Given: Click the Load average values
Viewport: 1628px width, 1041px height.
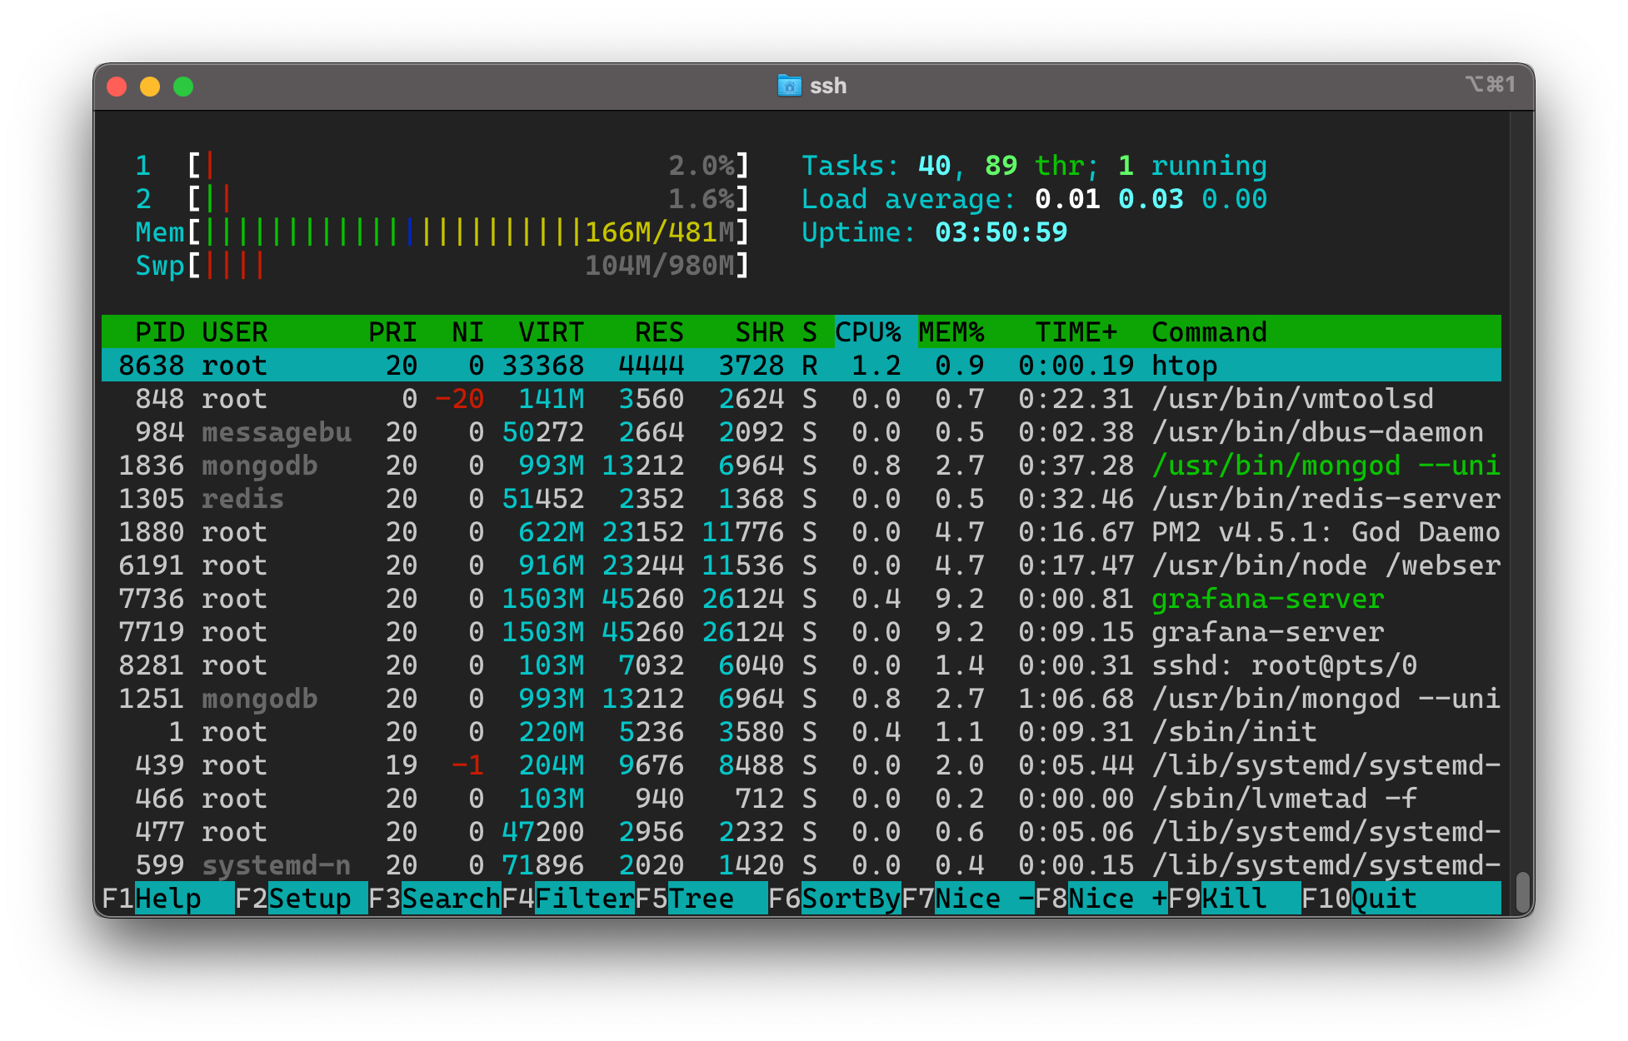Looking at the screenshot, I should [1151, 199].
